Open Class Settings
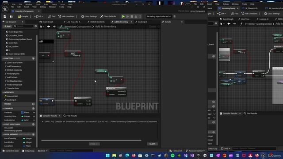The height and width of the screenshot is (159, 283). 89,16
